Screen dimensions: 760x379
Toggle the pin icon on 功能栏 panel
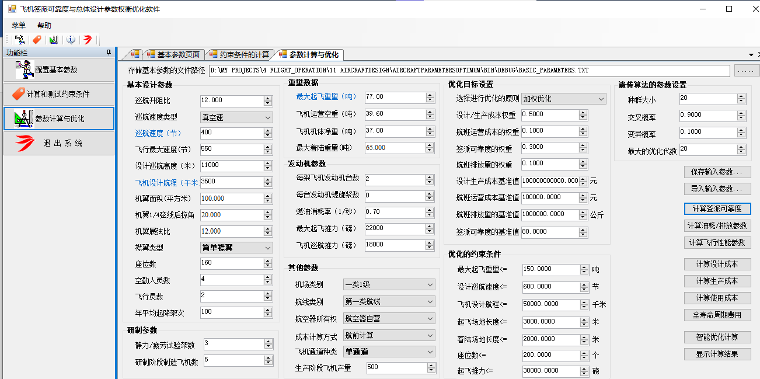coord(109,53)
